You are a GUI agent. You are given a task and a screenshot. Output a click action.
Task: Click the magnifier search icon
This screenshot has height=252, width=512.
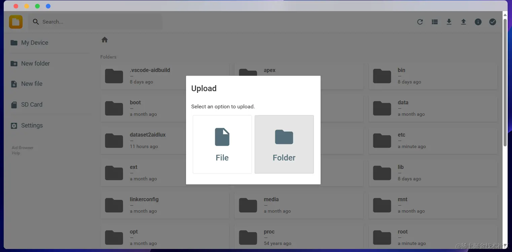(36, 22)
